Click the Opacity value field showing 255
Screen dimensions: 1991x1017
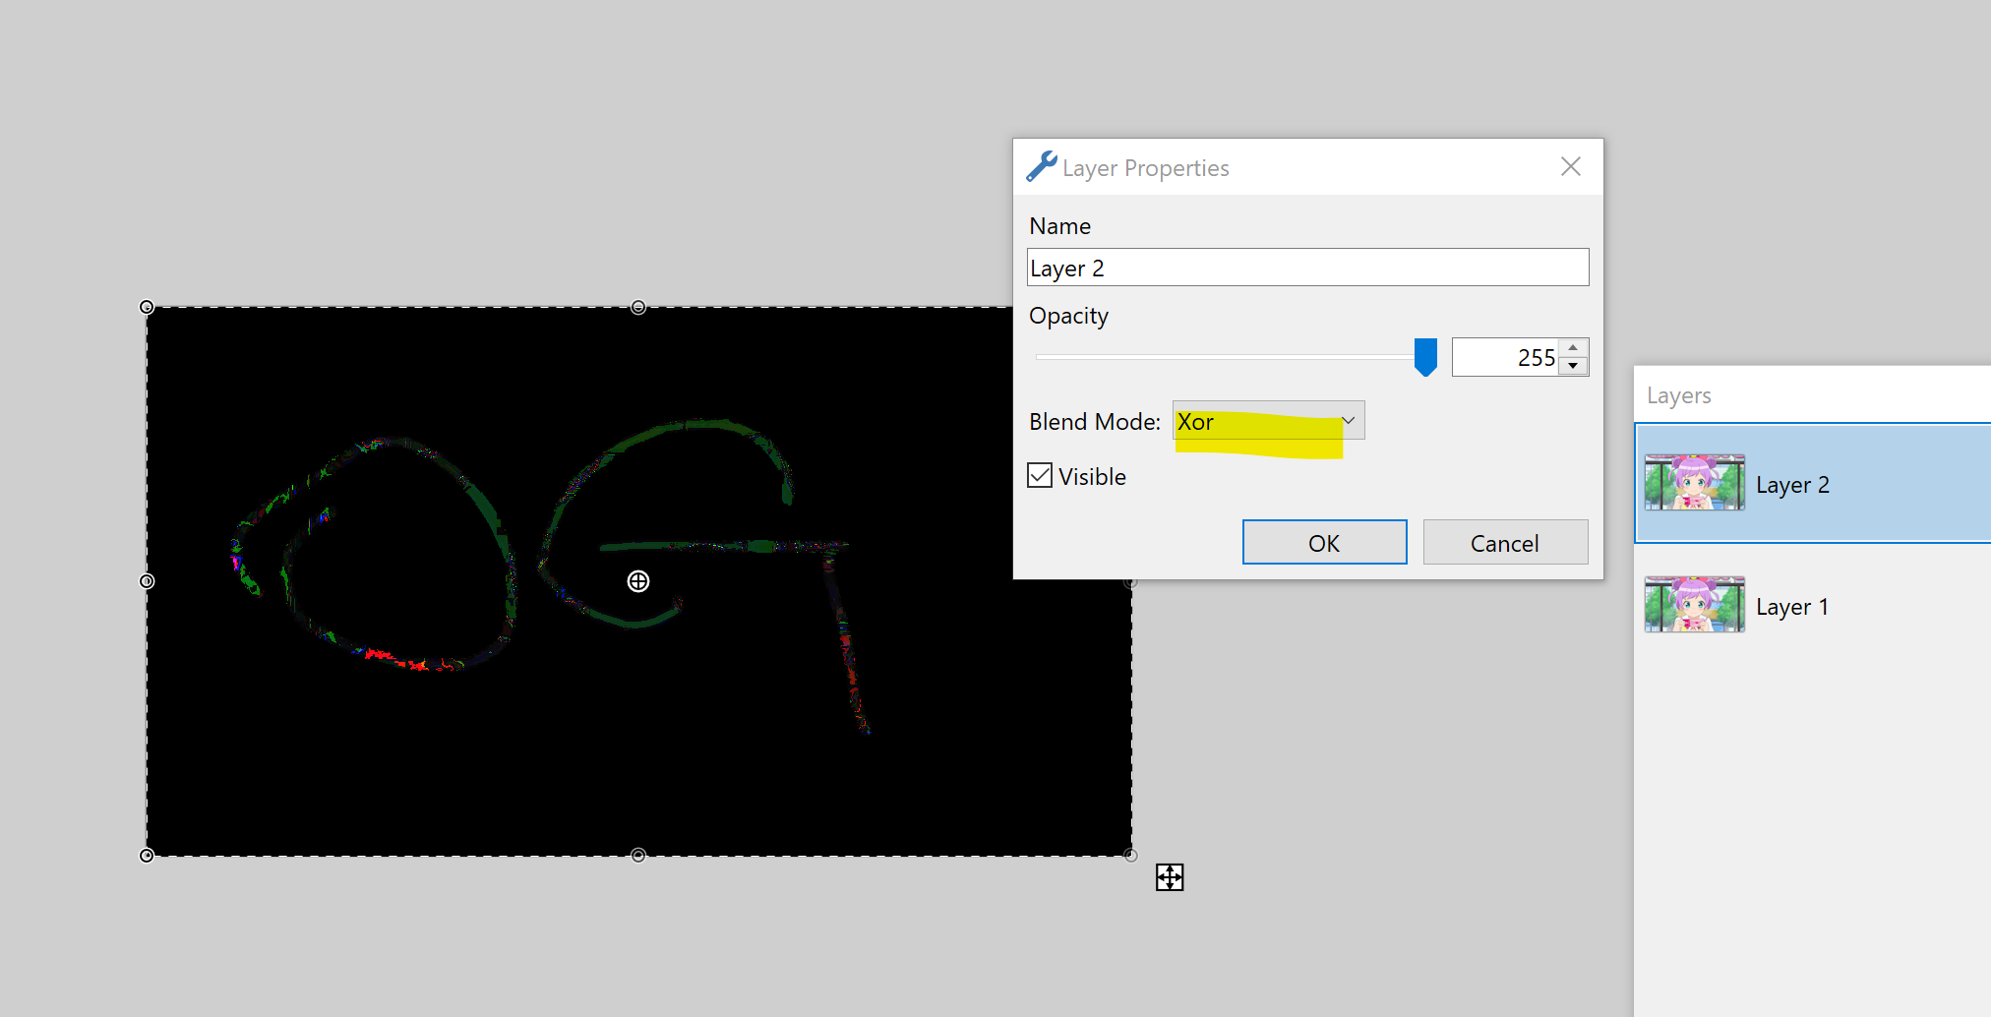[1505, 357]
